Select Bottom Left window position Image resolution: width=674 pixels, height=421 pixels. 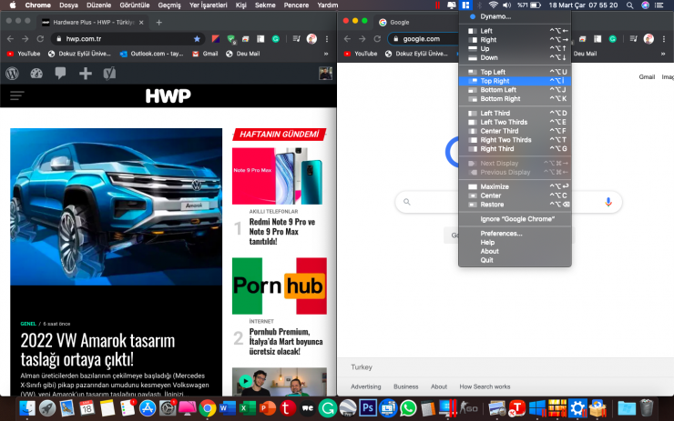tap(515, 90)
